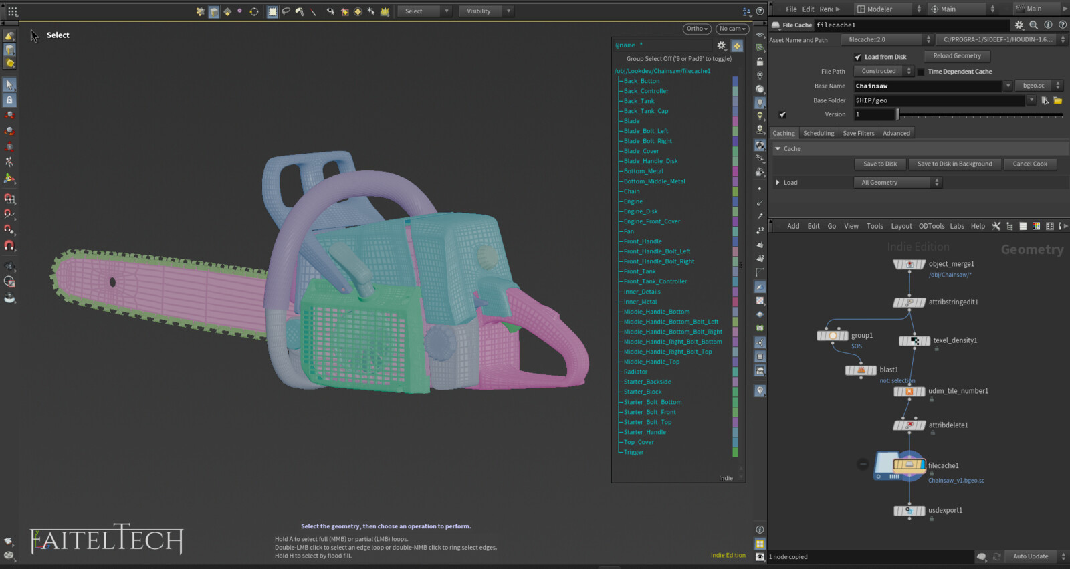This screenshot has height=569, width=1070.
Task: Click the select visible geometry crown icon
Action: point(385,11)
